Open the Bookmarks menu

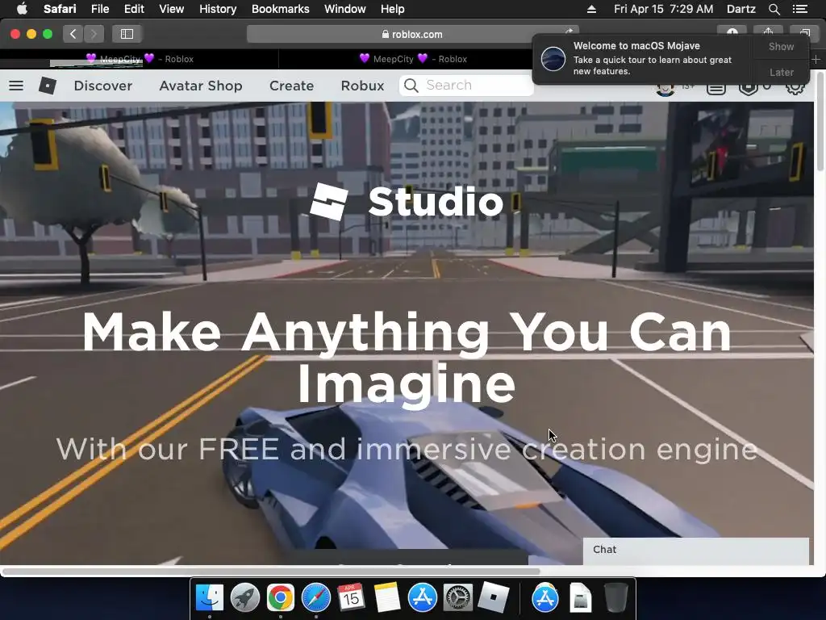(x=280, y=9)
